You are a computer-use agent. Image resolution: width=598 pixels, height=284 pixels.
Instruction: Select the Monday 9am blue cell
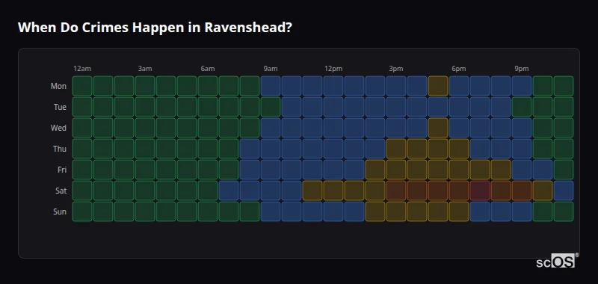[x=271, y=86]
